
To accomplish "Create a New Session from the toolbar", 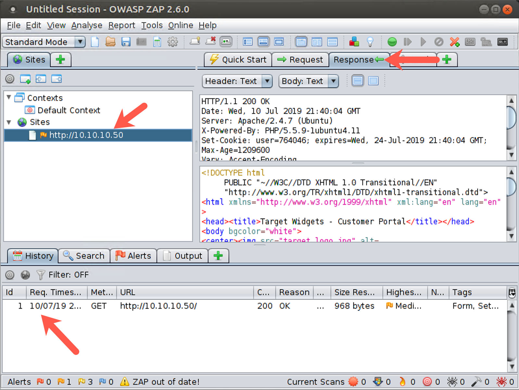I will click(95, 42).
